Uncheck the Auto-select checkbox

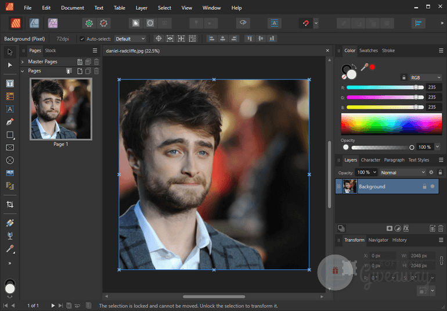pyautogui.click(x=82, y=39)
